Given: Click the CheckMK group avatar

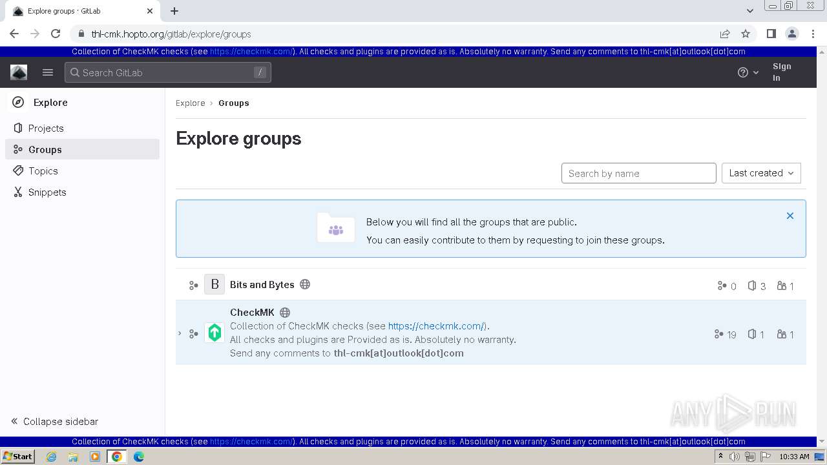Looking at the screenshot, I should coord(215,333).
